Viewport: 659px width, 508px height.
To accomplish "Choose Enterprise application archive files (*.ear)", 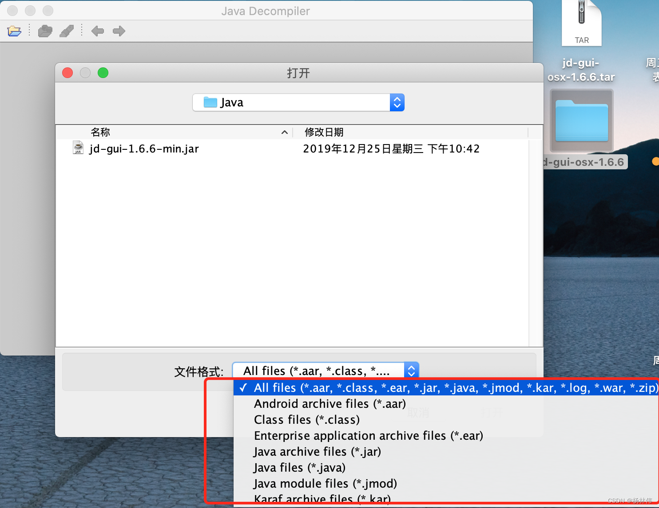I will pos(446,436).
